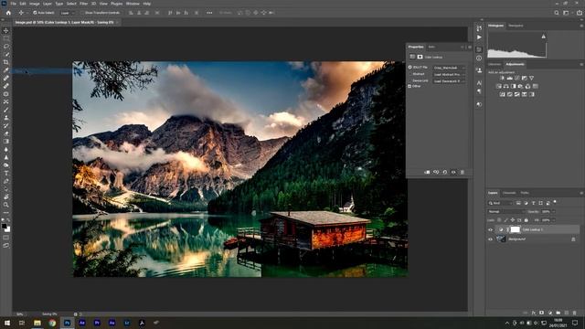
Task: Click the Play actions icon in side dock
Action: (x=479, y=37)
